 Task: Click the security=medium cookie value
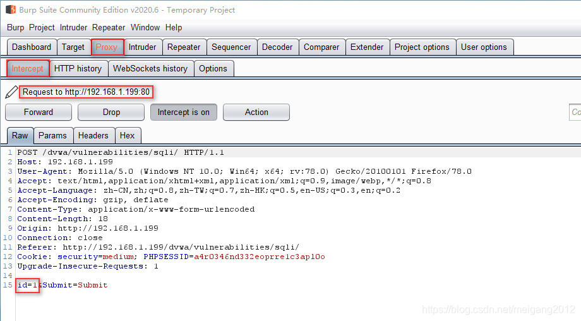point(96,257)
